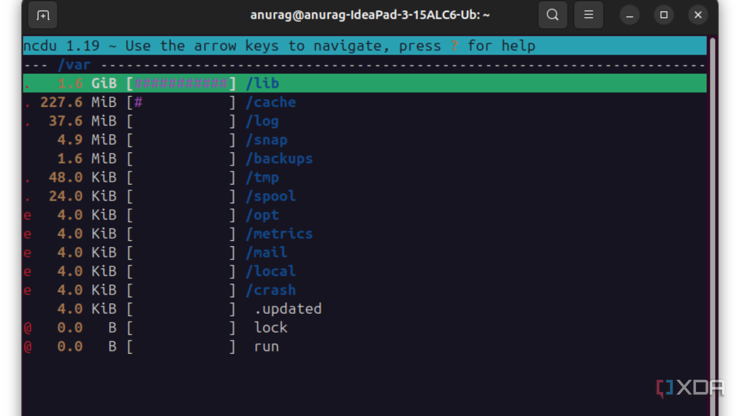Image resolution: width=740 pixels, height=416 pixels.
Task: Click the 48.0 KiB size value
Action: (x=83, y=177)
